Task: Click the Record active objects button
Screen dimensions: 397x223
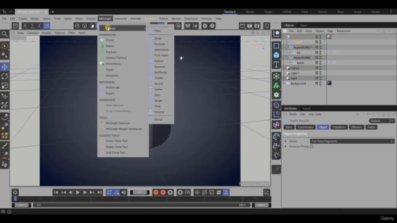Action: point(156,193)
